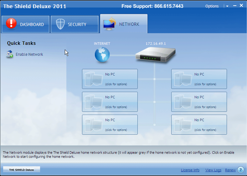This screenshot has height=176, width=247.
Task: Open options for bottom-right No PC slot
Action: click(199, 125)
